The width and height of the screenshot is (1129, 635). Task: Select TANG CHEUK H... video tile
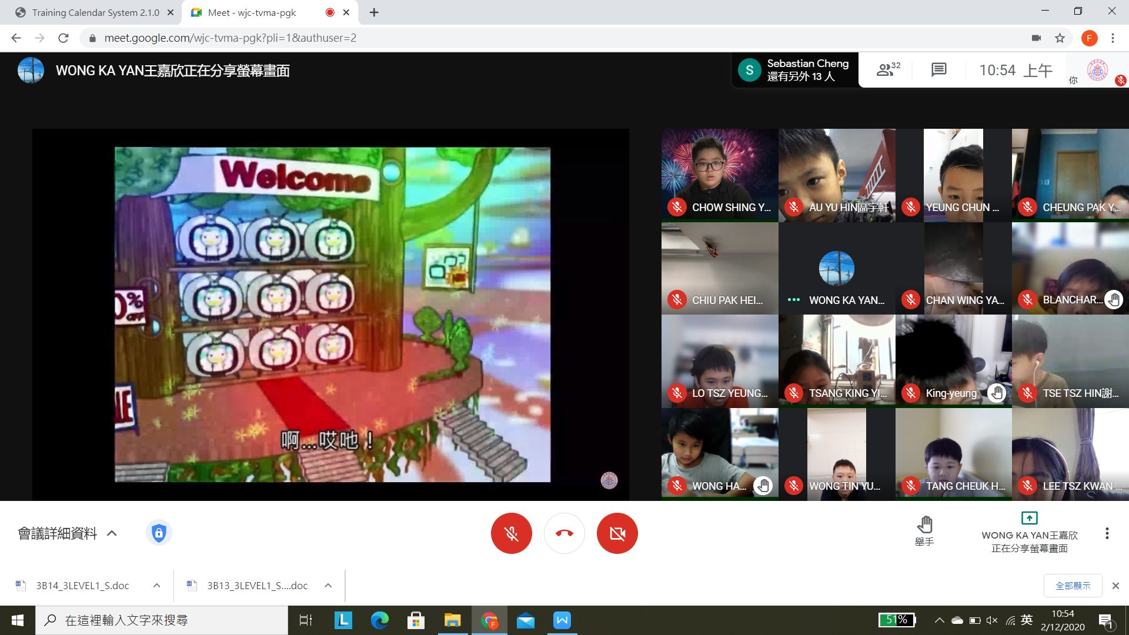coord(954,454)
